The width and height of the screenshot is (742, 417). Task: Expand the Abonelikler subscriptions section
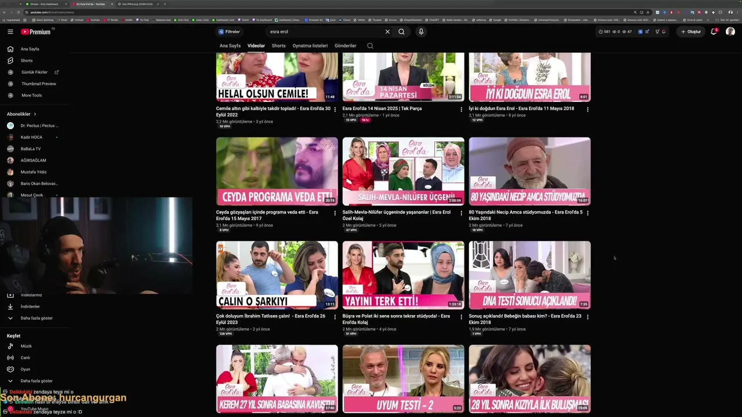[x=22, y=114]
